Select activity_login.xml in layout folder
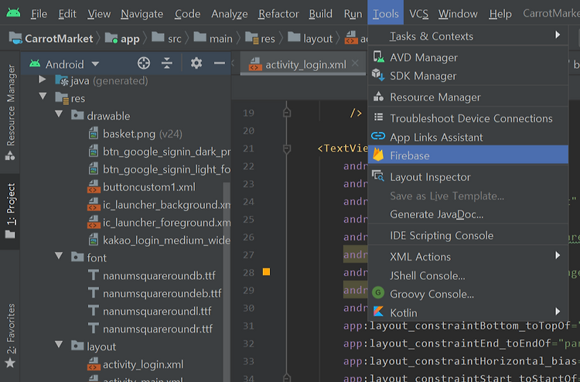580x382 pixels. tap(135, 364)
